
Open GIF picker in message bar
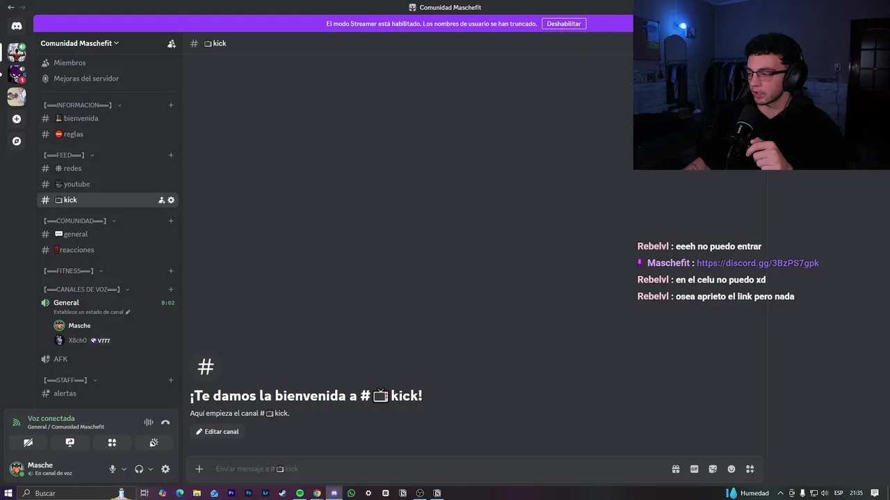coord(694,469)
